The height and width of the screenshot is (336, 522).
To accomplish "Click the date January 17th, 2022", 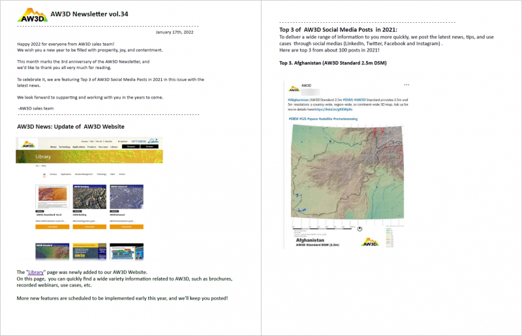I will [x=174, y=33].
